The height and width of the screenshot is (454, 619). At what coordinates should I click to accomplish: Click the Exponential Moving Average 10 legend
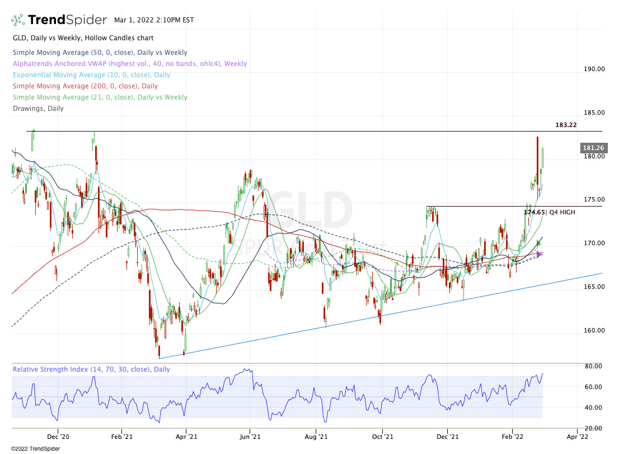click(91, 75)
